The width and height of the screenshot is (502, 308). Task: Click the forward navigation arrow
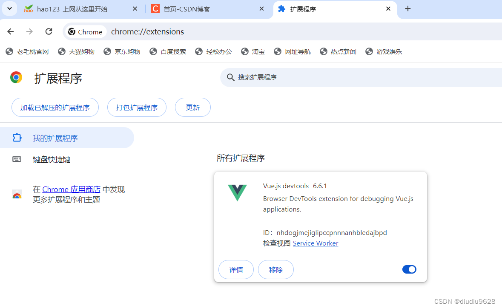pos(29,31)
